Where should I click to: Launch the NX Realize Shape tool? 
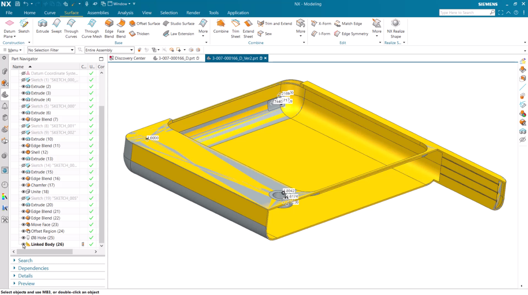click(x=396, y=28)
